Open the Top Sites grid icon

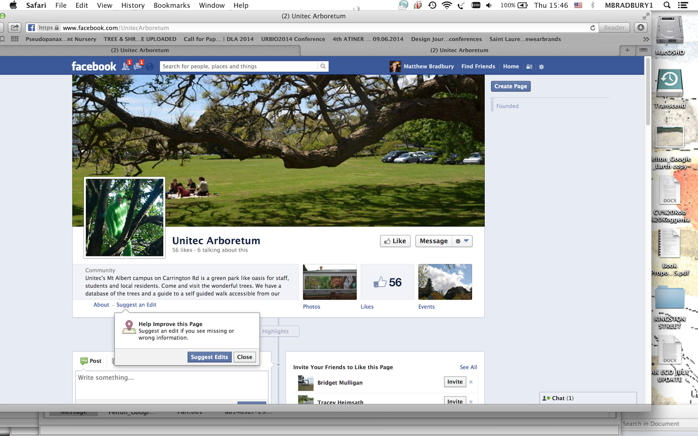(x=15, y=39)
